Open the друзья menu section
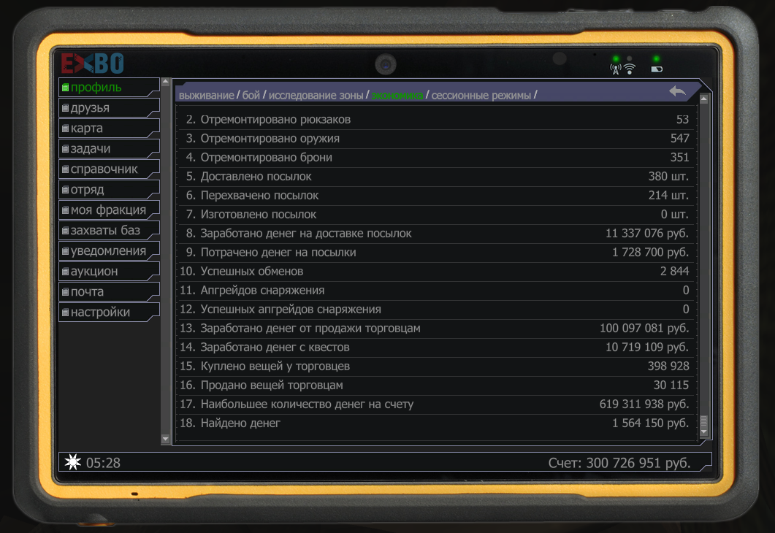This screenshot has height=533, width=775. [x=109, y=107]
